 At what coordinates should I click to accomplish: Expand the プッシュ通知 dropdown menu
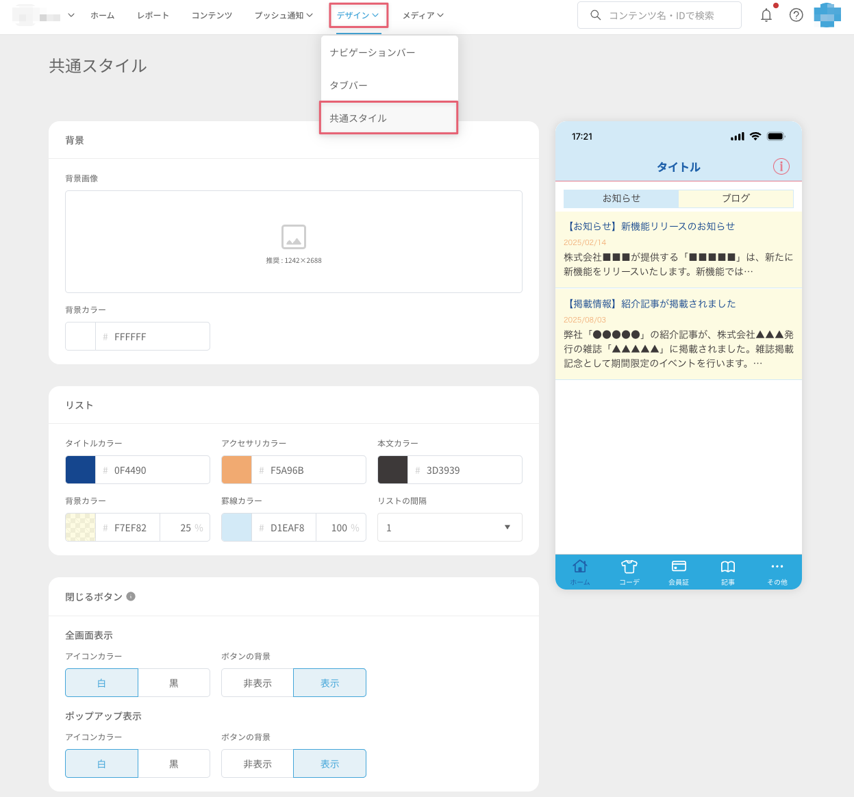click(284, 15)
